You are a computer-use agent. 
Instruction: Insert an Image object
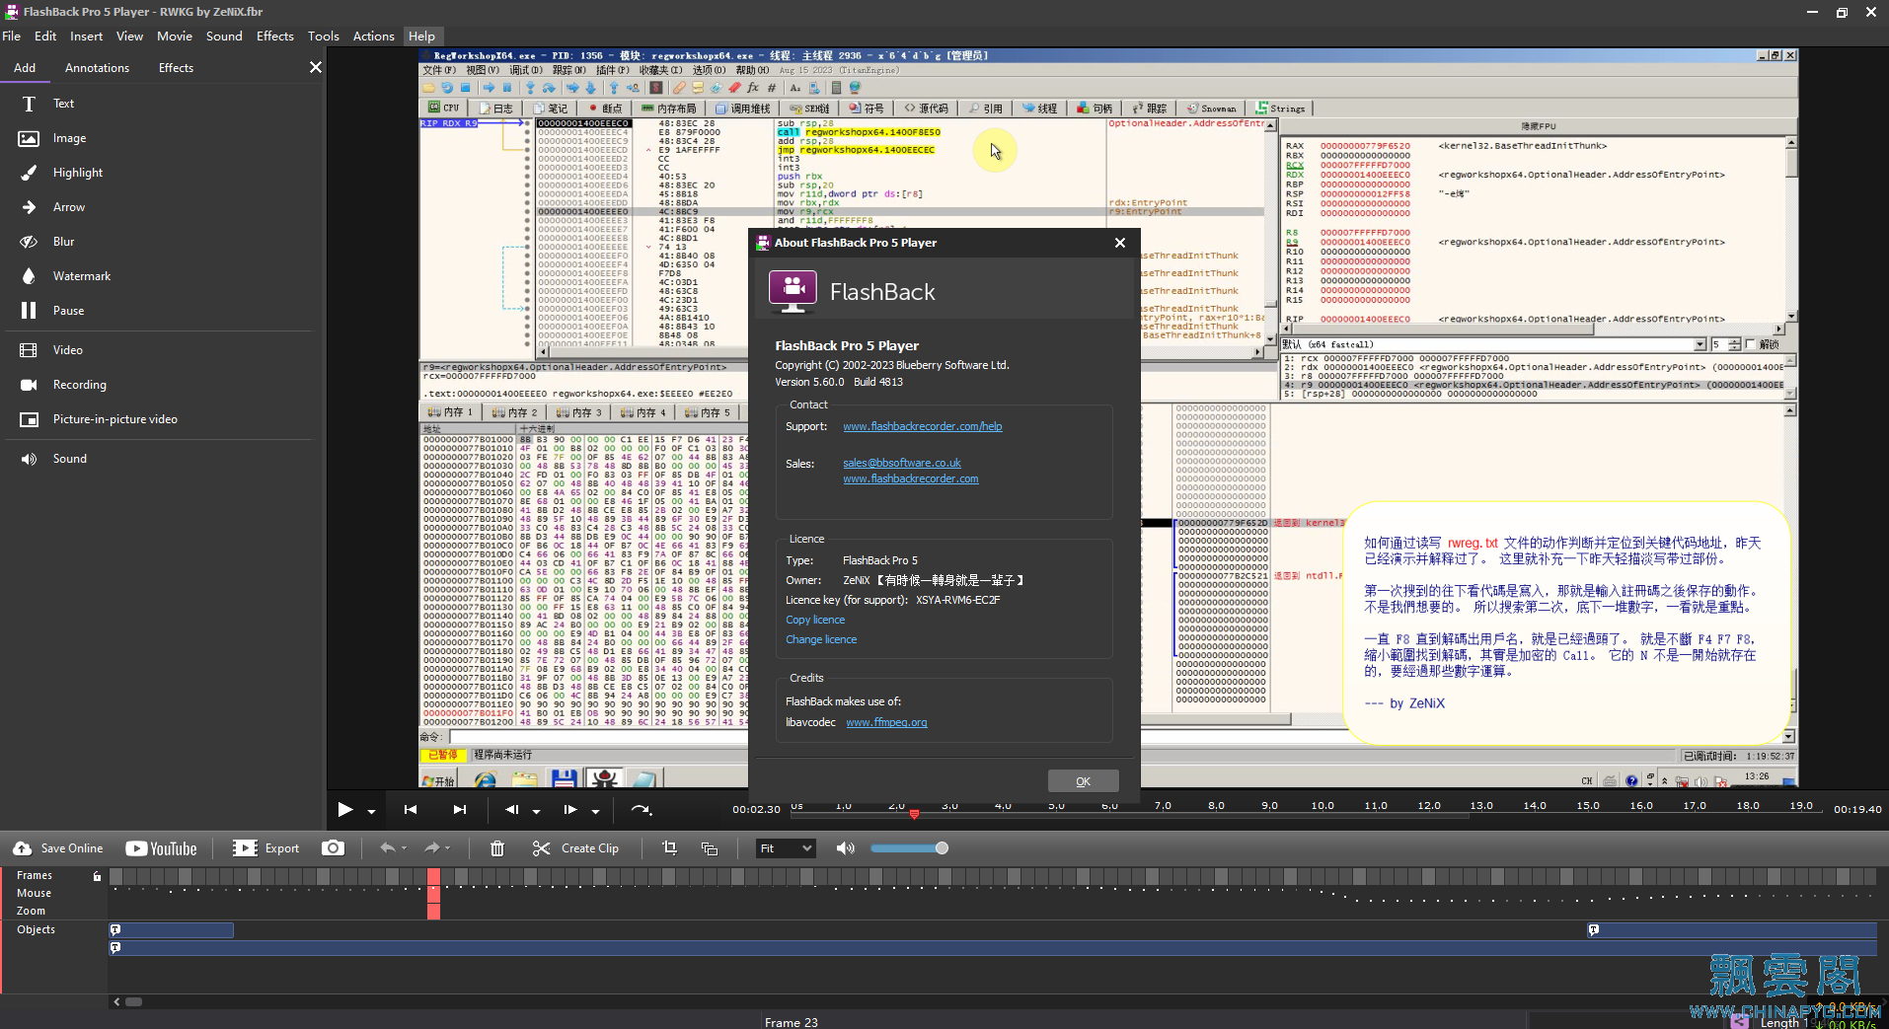point(52,138)
